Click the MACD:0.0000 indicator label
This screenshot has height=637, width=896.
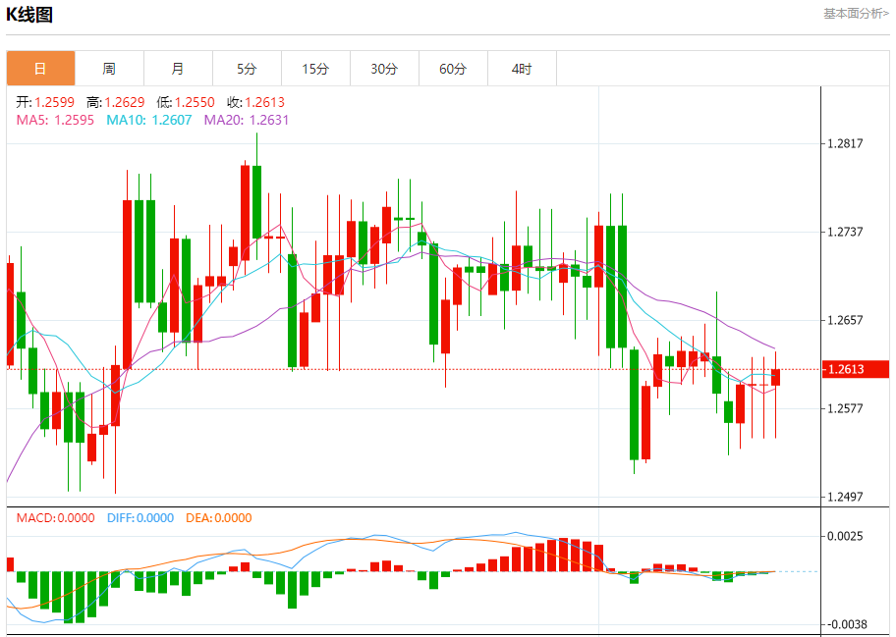[x=55, y=517]
